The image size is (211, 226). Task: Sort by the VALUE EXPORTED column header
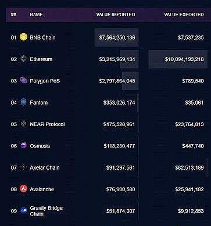[x=184, y=15]
